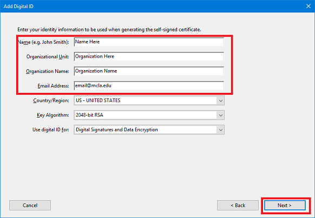
Task: Click the Next button
Action: point(285,206)
